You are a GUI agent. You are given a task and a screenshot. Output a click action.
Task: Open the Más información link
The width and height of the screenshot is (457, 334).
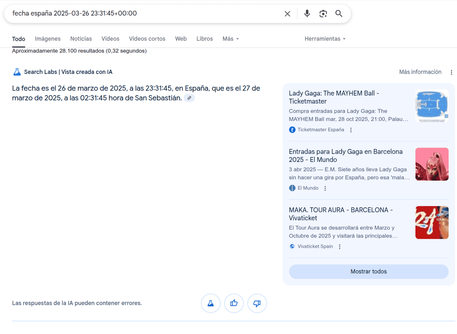pyautogui.click(x=420, y=72)
